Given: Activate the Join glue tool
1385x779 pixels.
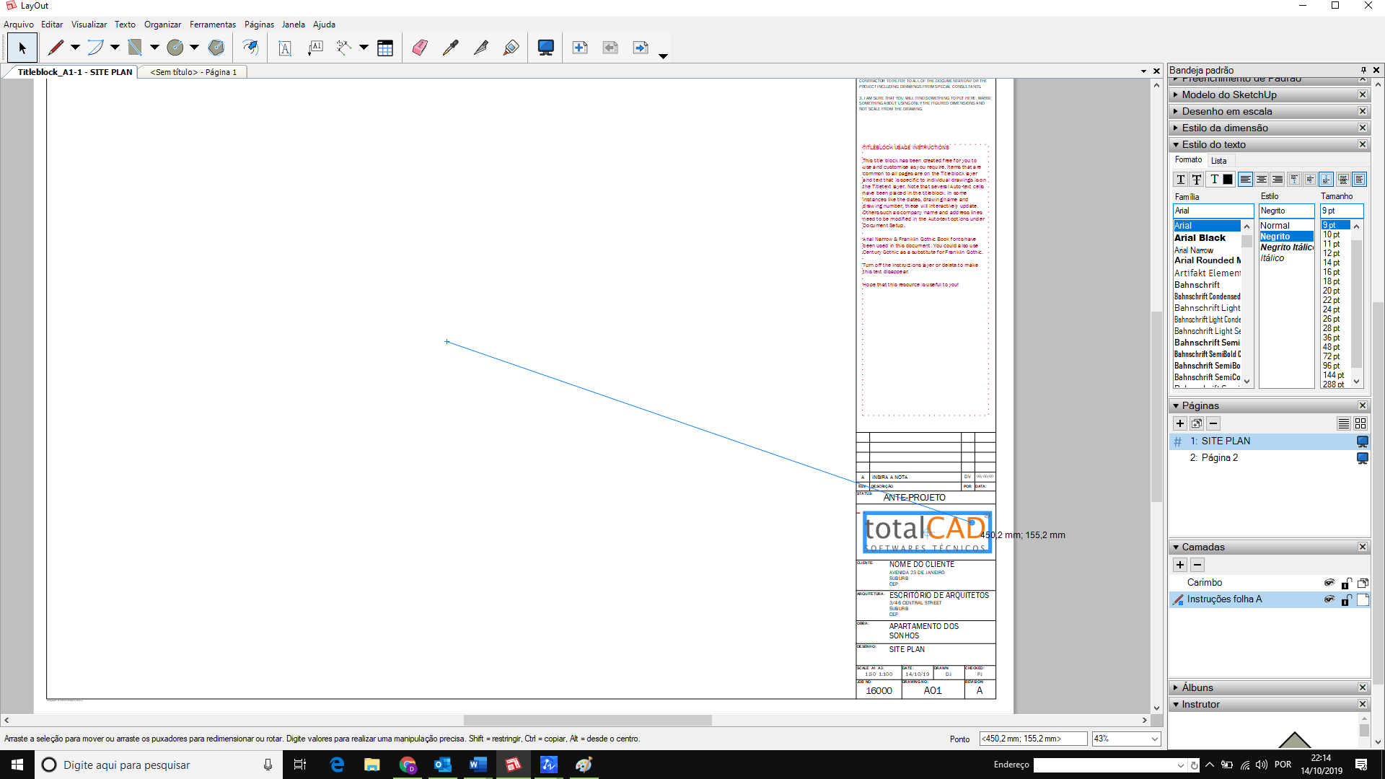Looking at the screenshot, I should pos(511,48).
